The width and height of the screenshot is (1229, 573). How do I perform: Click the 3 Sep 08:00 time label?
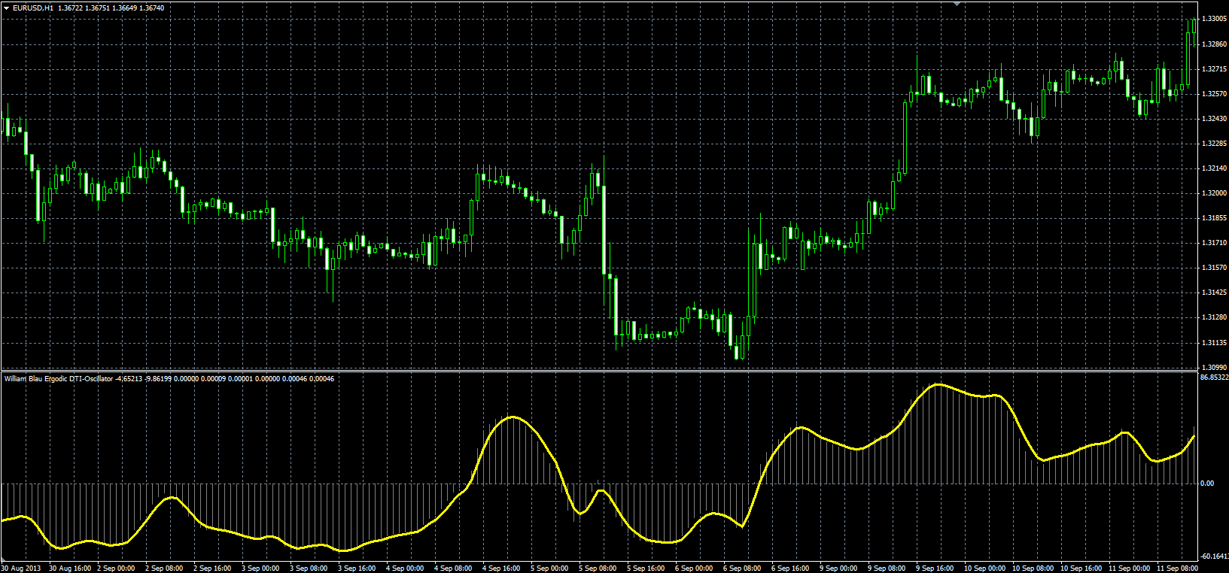pyautogui.click(x=309, y=568)
